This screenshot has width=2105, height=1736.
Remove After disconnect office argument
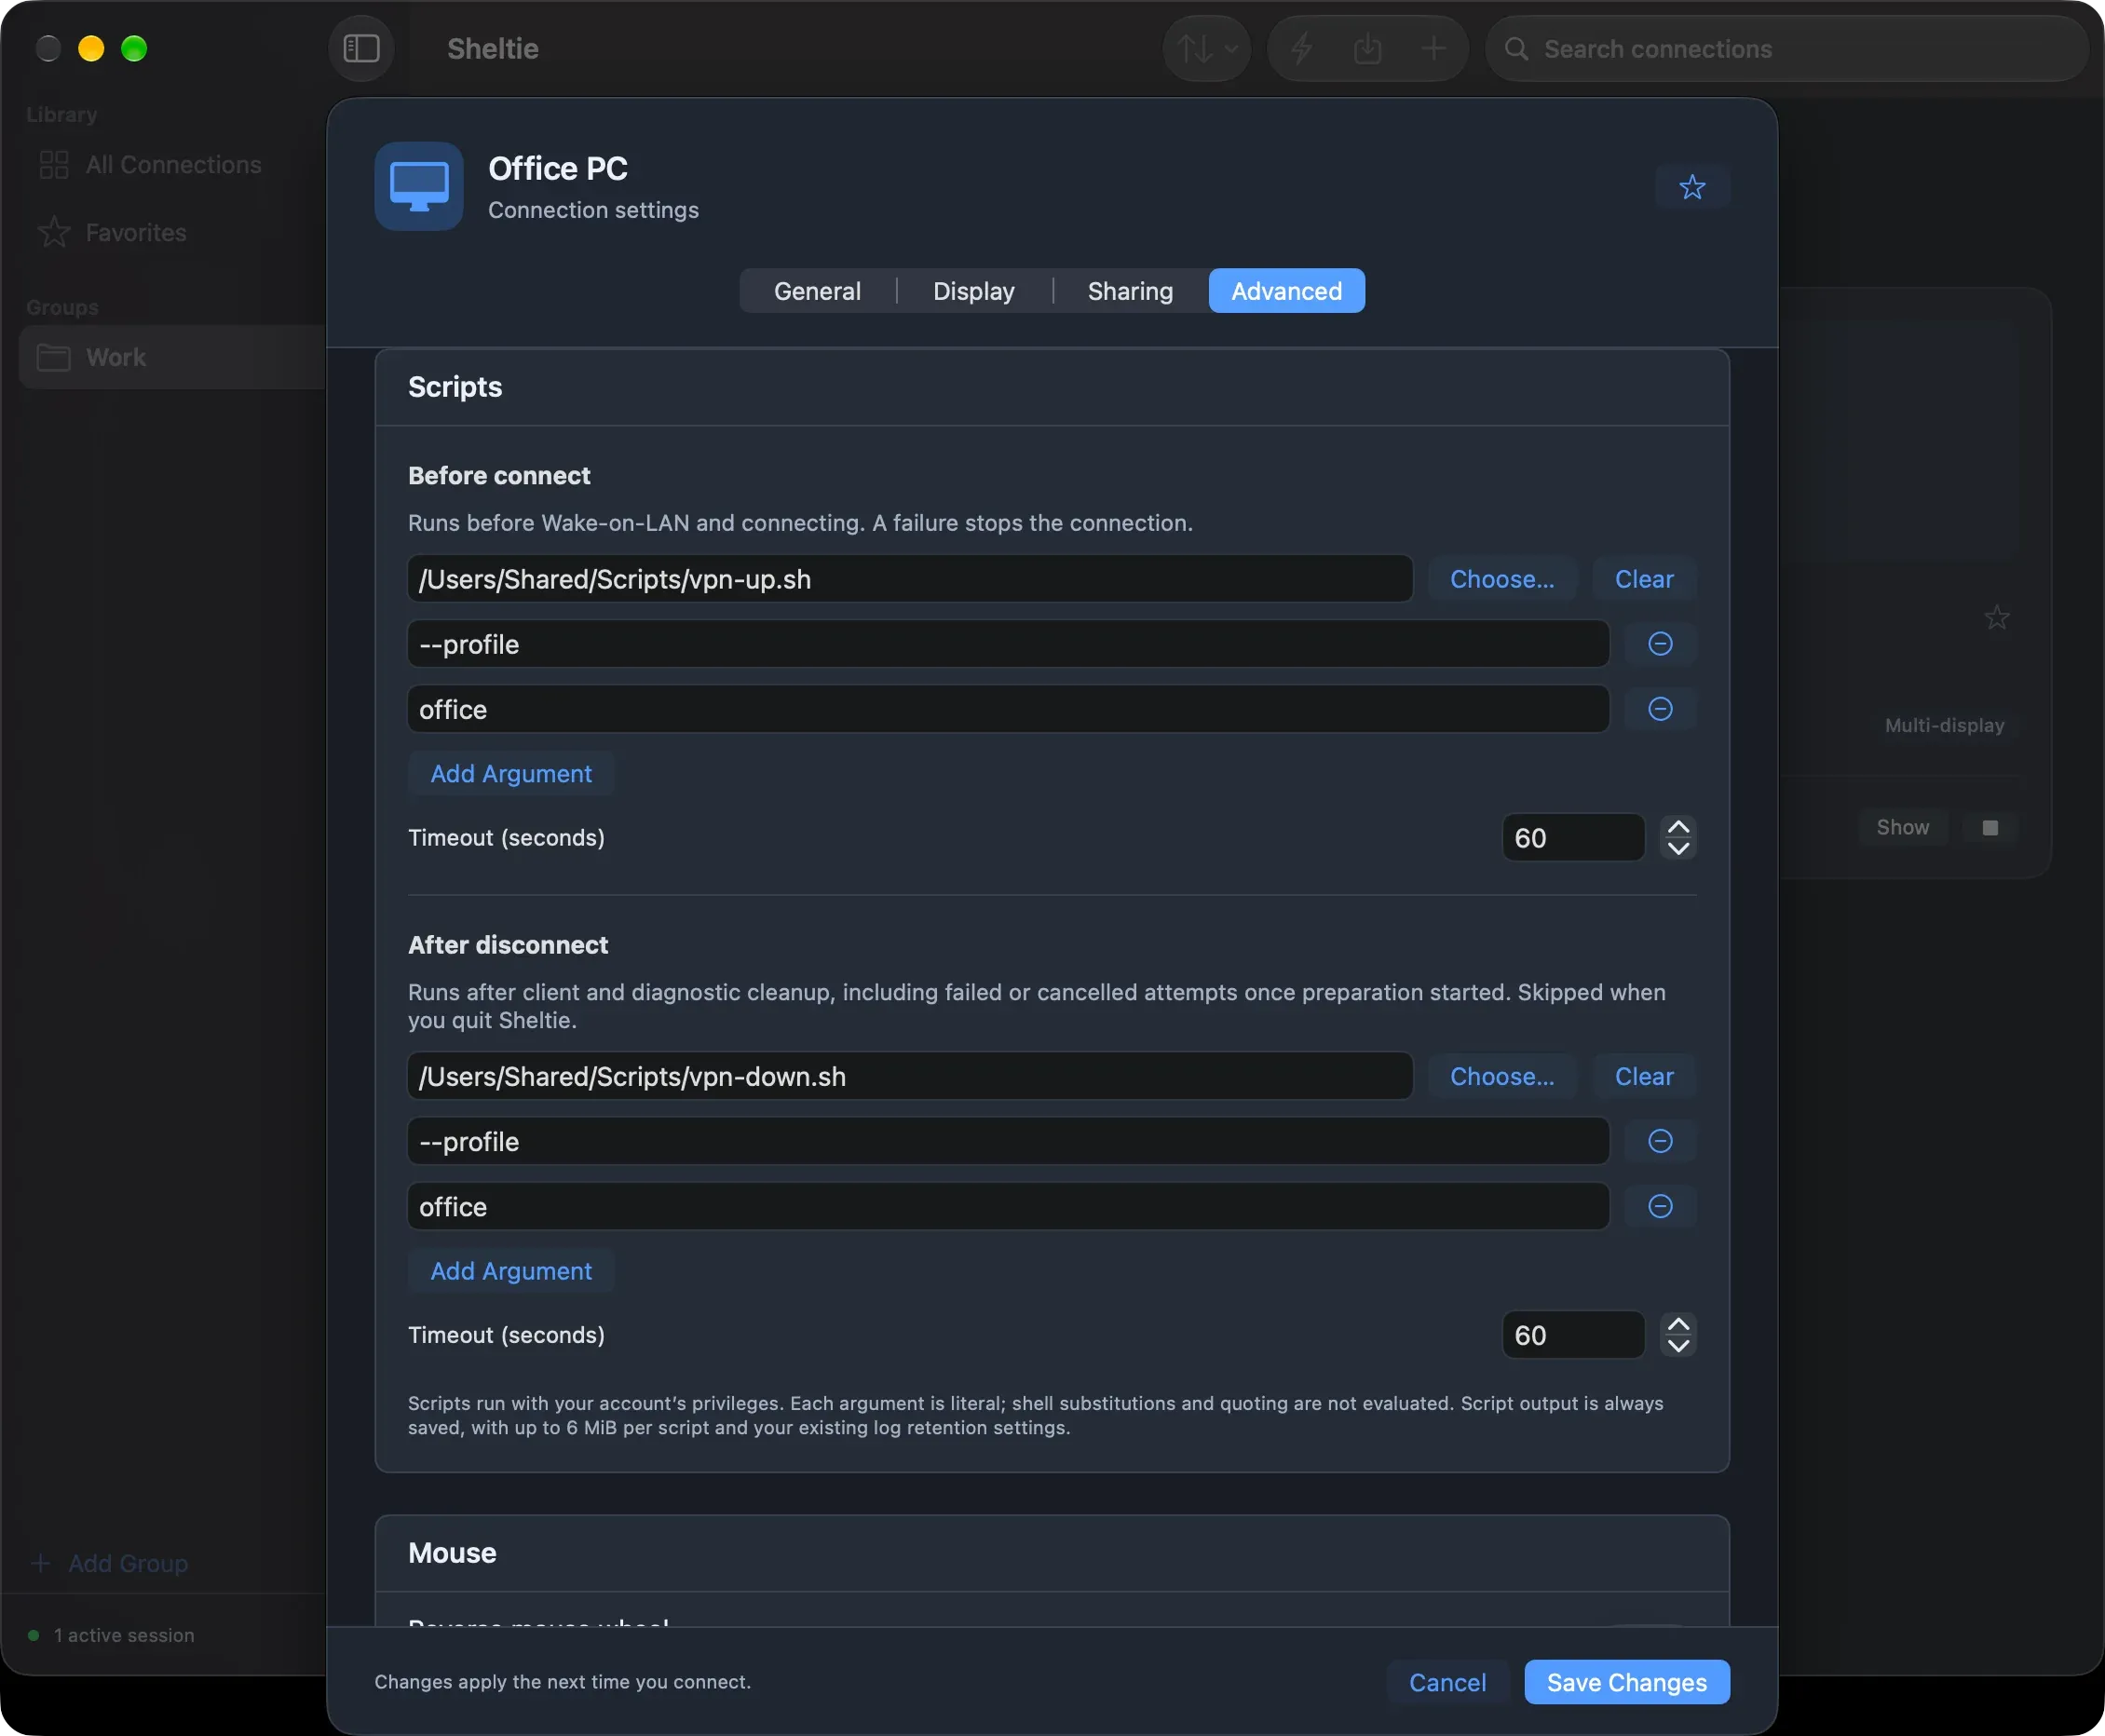[x=1659, y=1207]
